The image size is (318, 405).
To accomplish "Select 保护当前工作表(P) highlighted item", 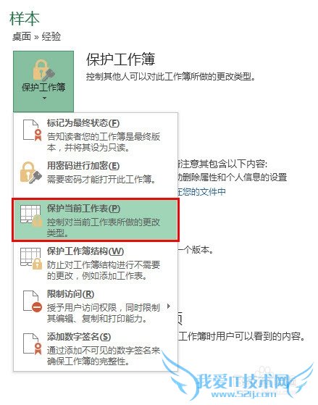I will (x=96, y=220).
